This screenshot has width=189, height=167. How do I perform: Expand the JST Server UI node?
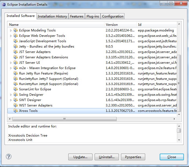click(x=11, y=63)
